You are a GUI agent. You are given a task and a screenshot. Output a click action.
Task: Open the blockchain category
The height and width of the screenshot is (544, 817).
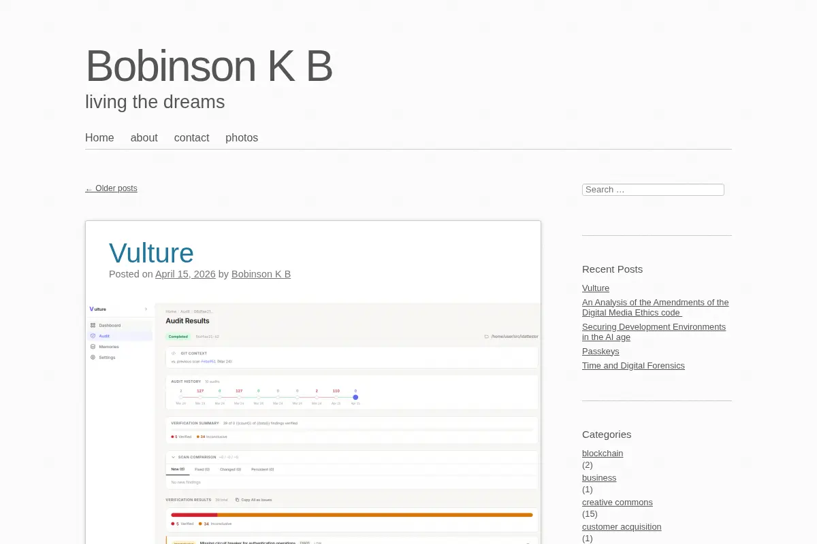(x=603, y=454)
